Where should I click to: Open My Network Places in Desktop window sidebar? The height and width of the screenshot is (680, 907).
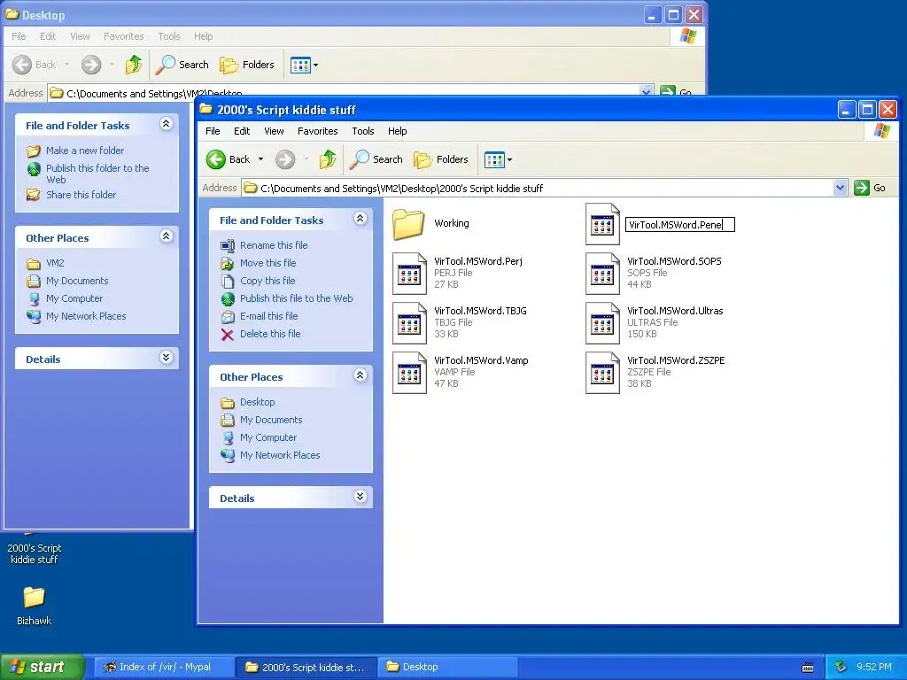pos(86,316)
